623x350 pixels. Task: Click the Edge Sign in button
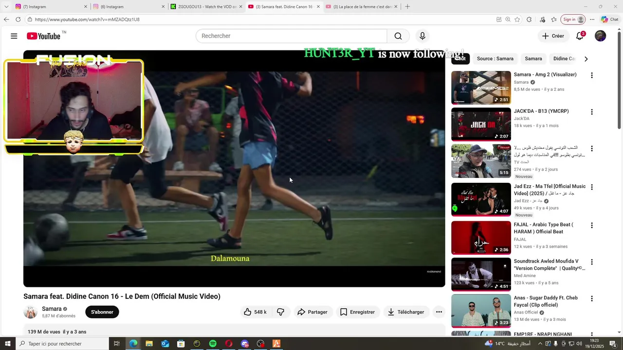point(573,19)
